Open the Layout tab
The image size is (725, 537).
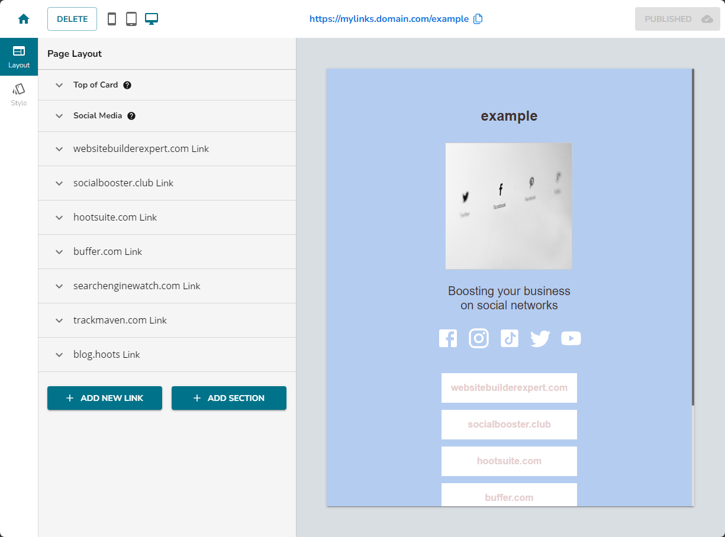19,57
